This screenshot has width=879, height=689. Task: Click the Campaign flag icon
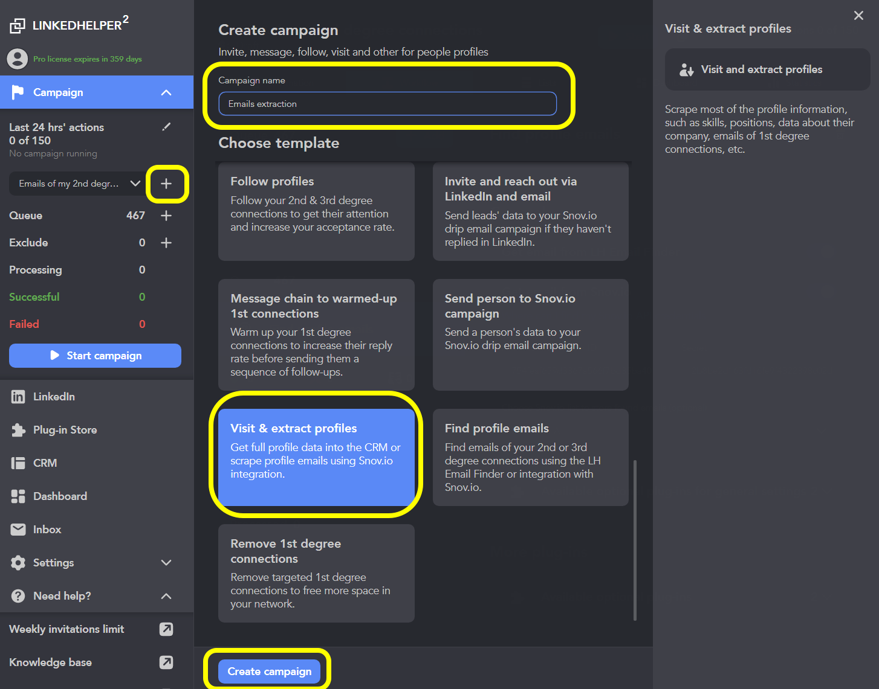coord(18,92)
